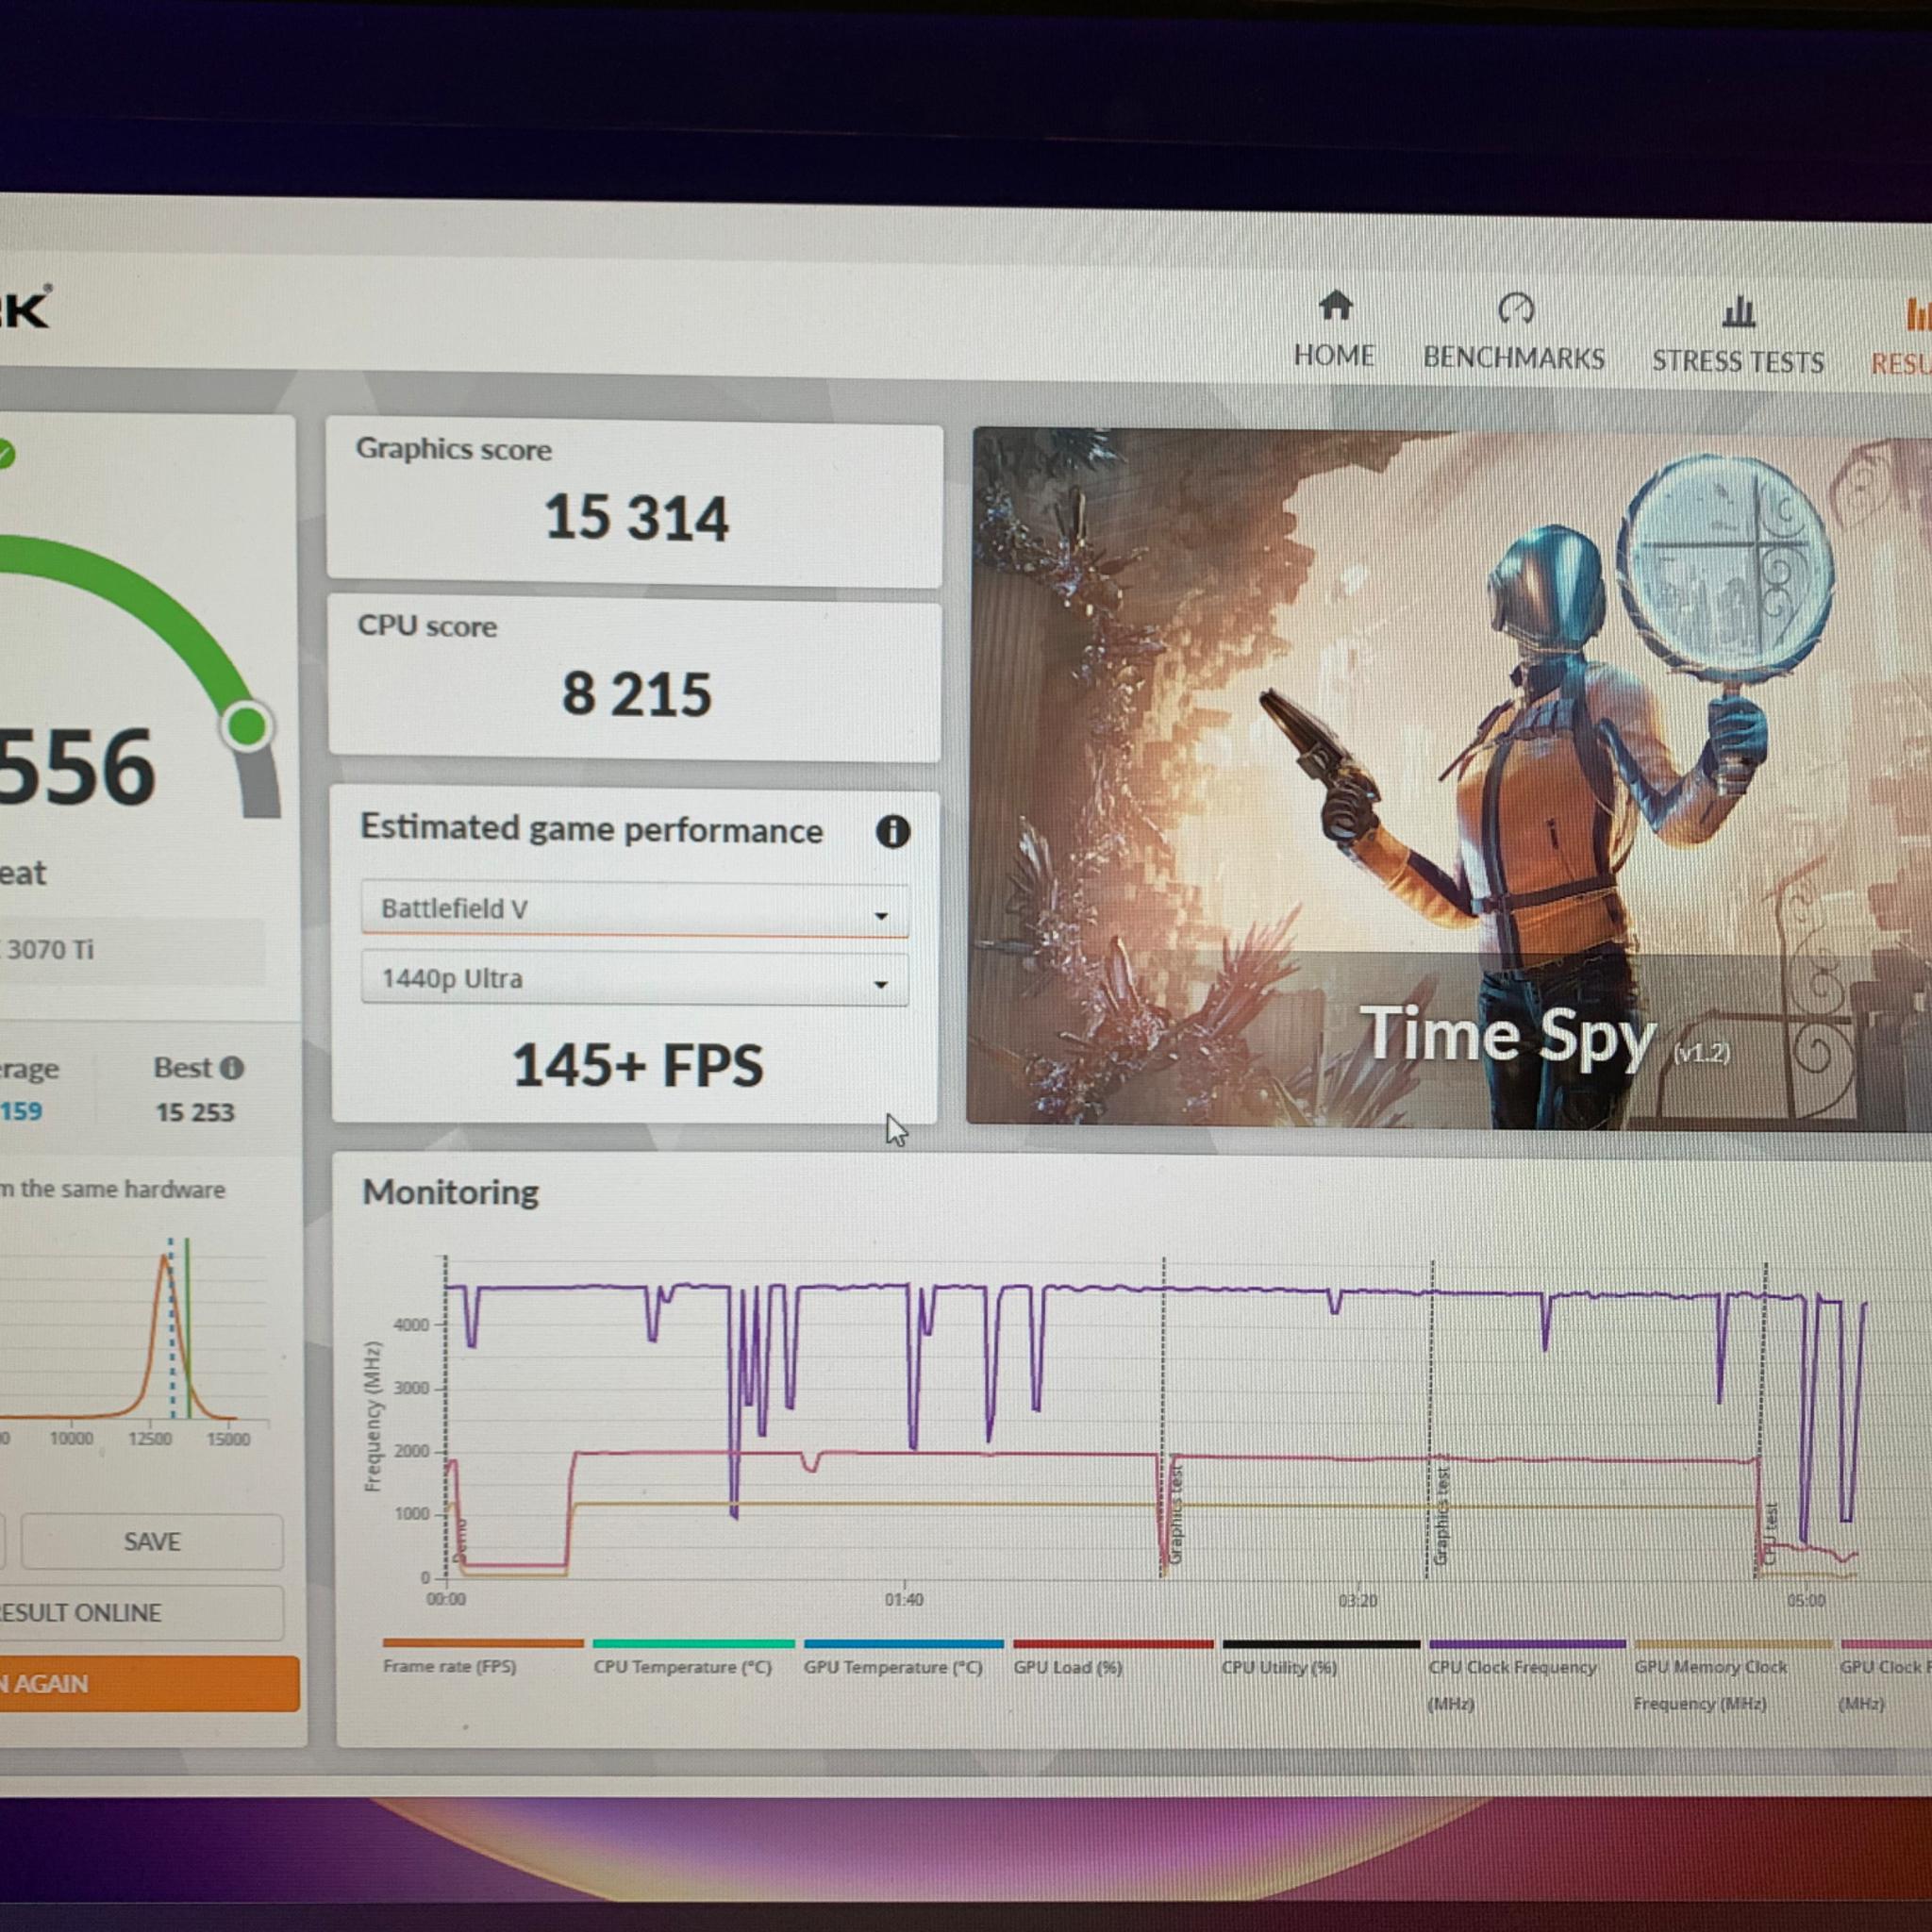
Task: Click the info icon next to Best
Action: click(x=231, y=1068)
